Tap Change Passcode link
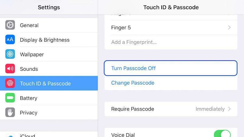The image size is (244, 137). 133,83
